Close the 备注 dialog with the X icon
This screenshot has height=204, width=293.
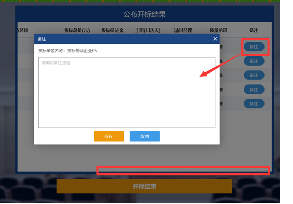(x=215, y=39)
